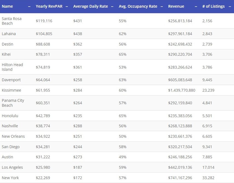Select Davenport's listings count 9,445
Viewport: 234px width, 183px height.
(x=207, y=80)
